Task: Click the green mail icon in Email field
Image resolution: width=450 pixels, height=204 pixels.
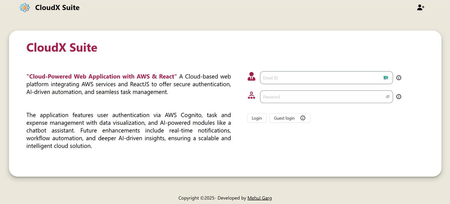Action: tap(386, 78)
